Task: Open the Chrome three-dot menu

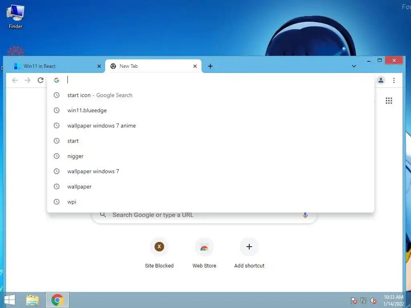Action: pyautogui.click(x=394, y=80)
